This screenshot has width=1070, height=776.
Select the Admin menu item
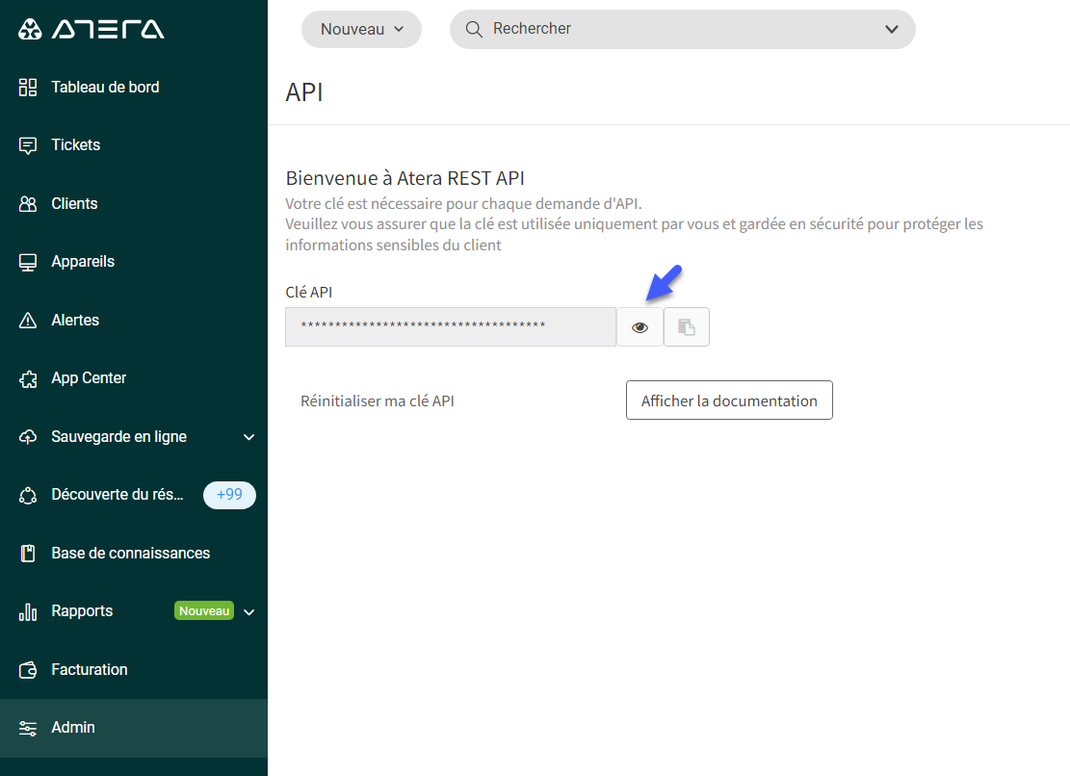point(134,728)
